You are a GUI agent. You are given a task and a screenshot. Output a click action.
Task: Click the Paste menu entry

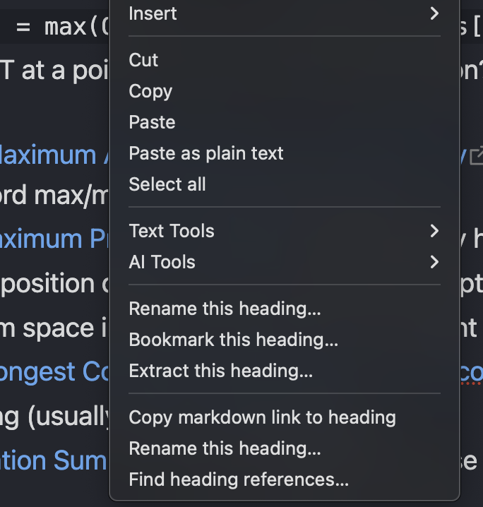click(285, 122)
